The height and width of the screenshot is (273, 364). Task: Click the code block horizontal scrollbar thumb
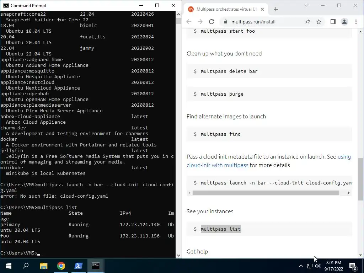click(x=266, y=193)
